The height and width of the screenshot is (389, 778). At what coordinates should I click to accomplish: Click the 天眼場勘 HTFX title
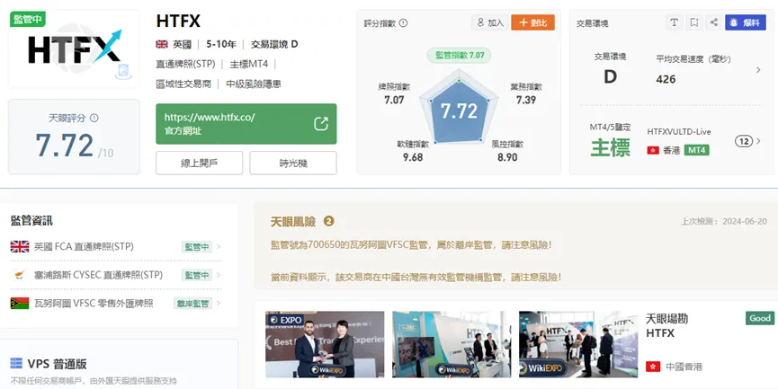tap(666, 325)
